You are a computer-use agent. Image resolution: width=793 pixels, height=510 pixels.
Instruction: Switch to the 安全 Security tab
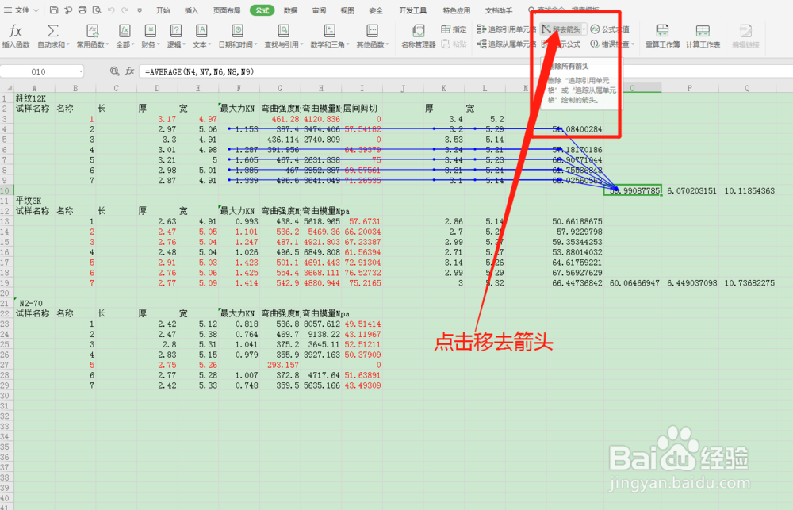click(x=376, y=10)
